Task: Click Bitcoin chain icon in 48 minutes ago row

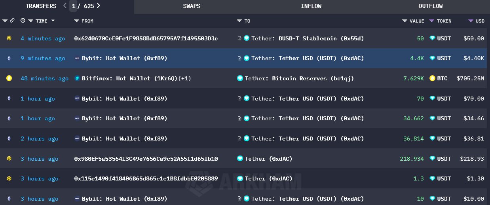Action: tap(9, 78)
